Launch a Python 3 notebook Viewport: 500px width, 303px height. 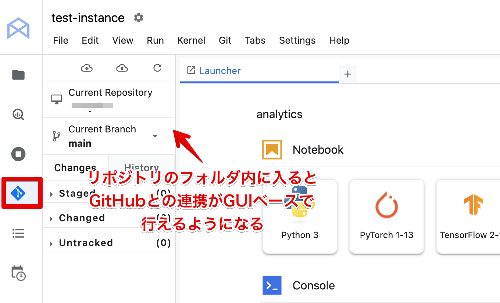click(300, 216)
